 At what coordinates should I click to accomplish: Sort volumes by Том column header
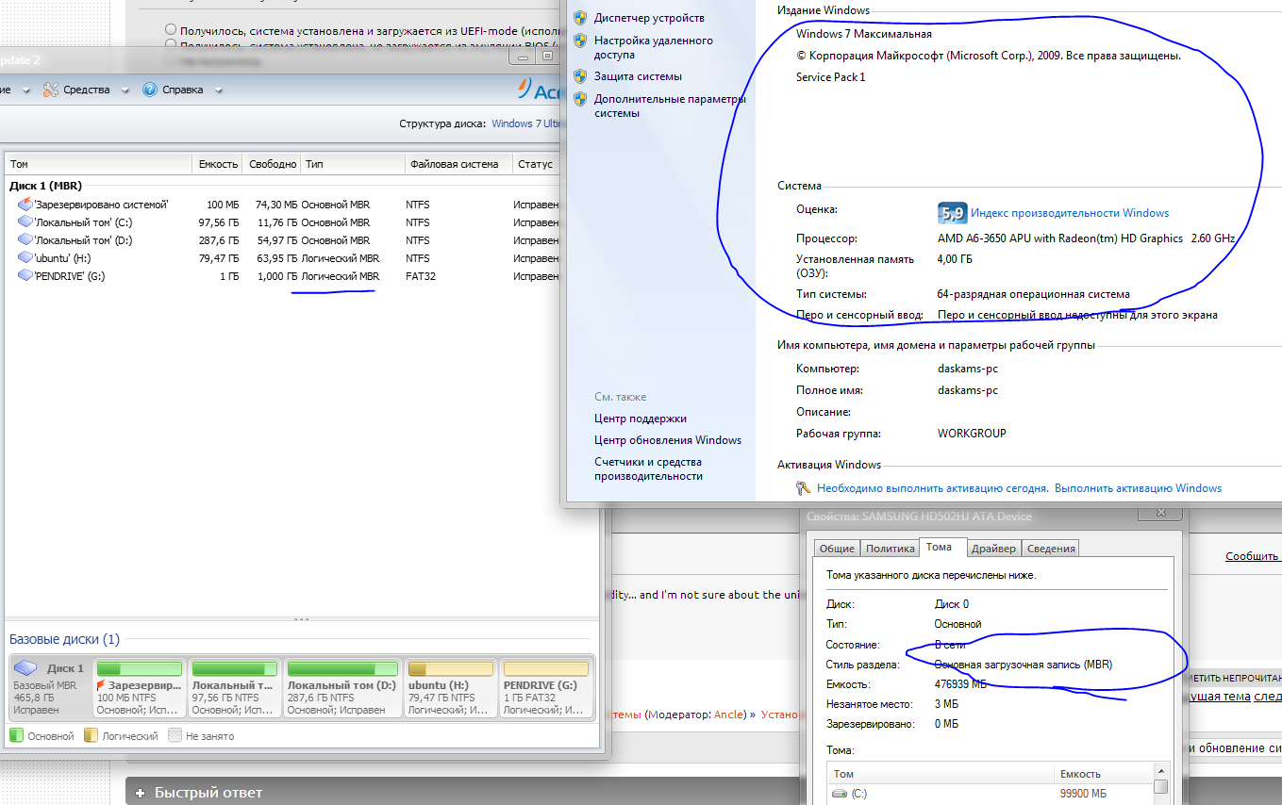(x=99, y=164)
